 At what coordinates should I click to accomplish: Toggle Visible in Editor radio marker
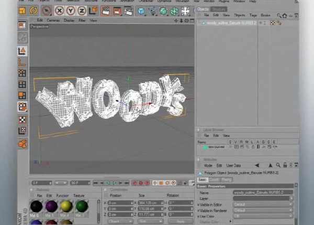pos(198,205)
